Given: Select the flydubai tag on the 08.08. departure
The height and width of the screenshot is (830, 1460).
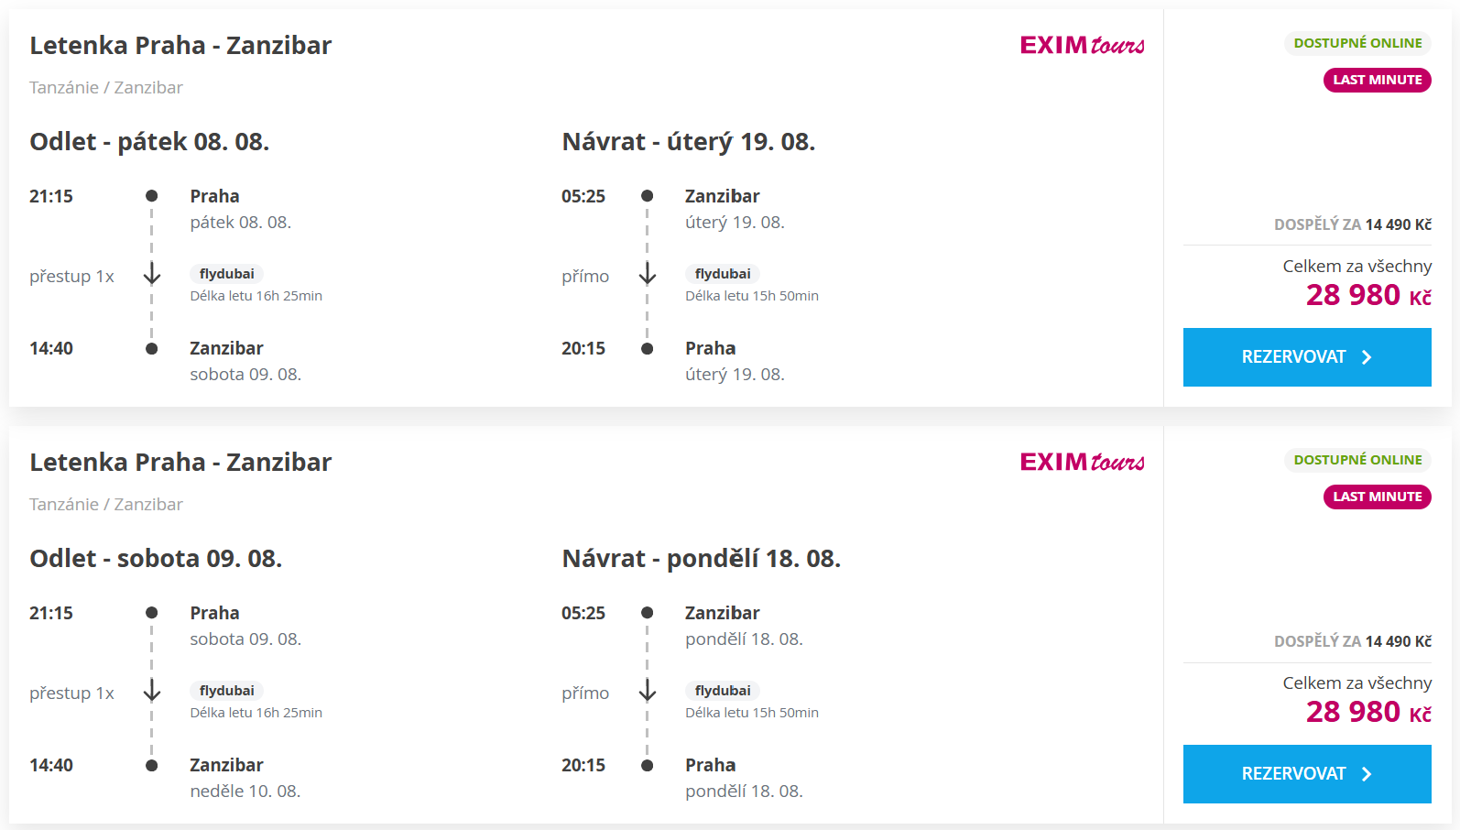Looking at the screenshot, I should click(227, 274).
